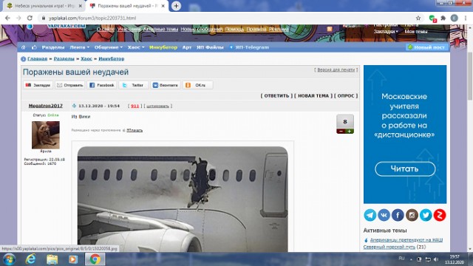
Task: Open the damaged airplane photo
Action: point(183,199)
